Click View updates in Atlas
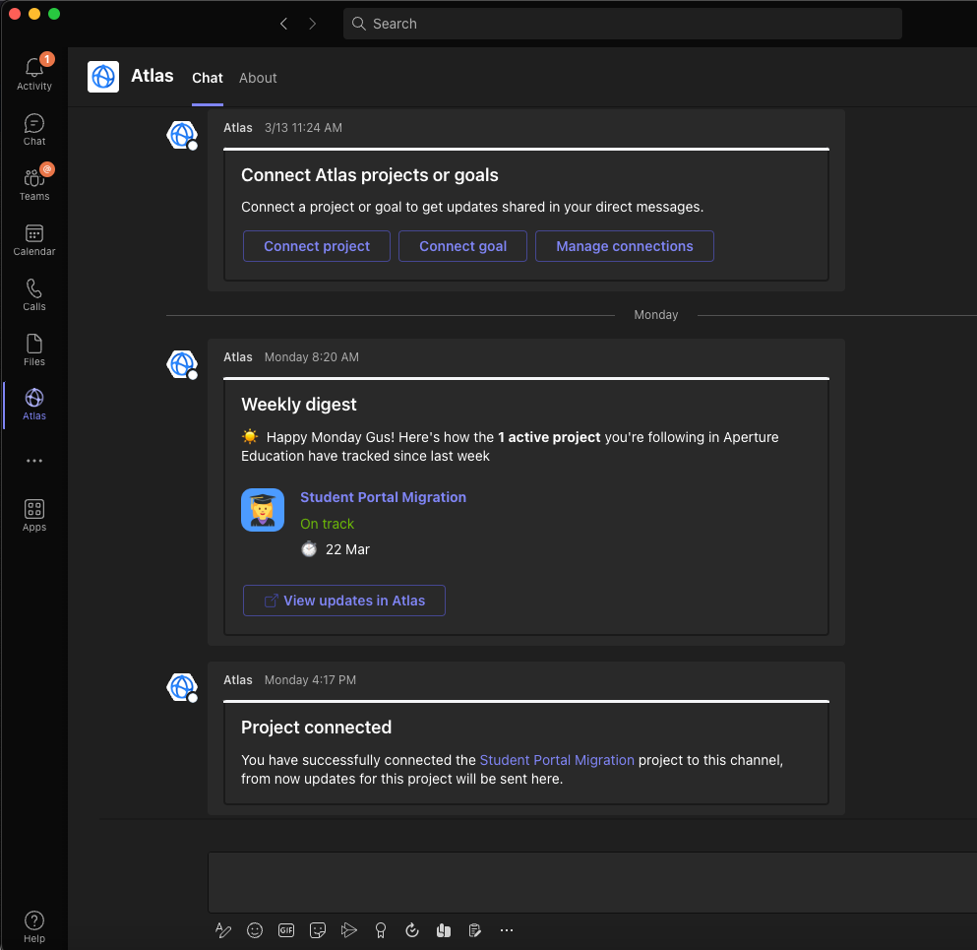This screenshot has height=950, width=977. (x=344, y=601)
